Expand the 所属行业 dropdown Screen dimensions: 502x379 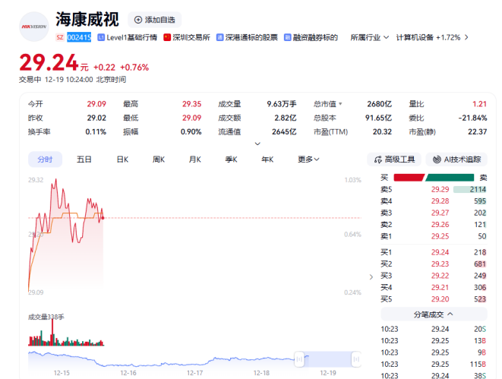coord(386,37)
